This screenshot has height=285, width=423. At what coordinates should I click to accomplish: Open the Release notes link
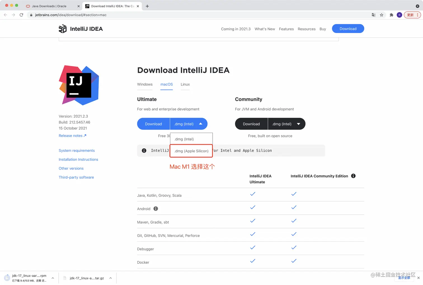click(x=72, y=136)
